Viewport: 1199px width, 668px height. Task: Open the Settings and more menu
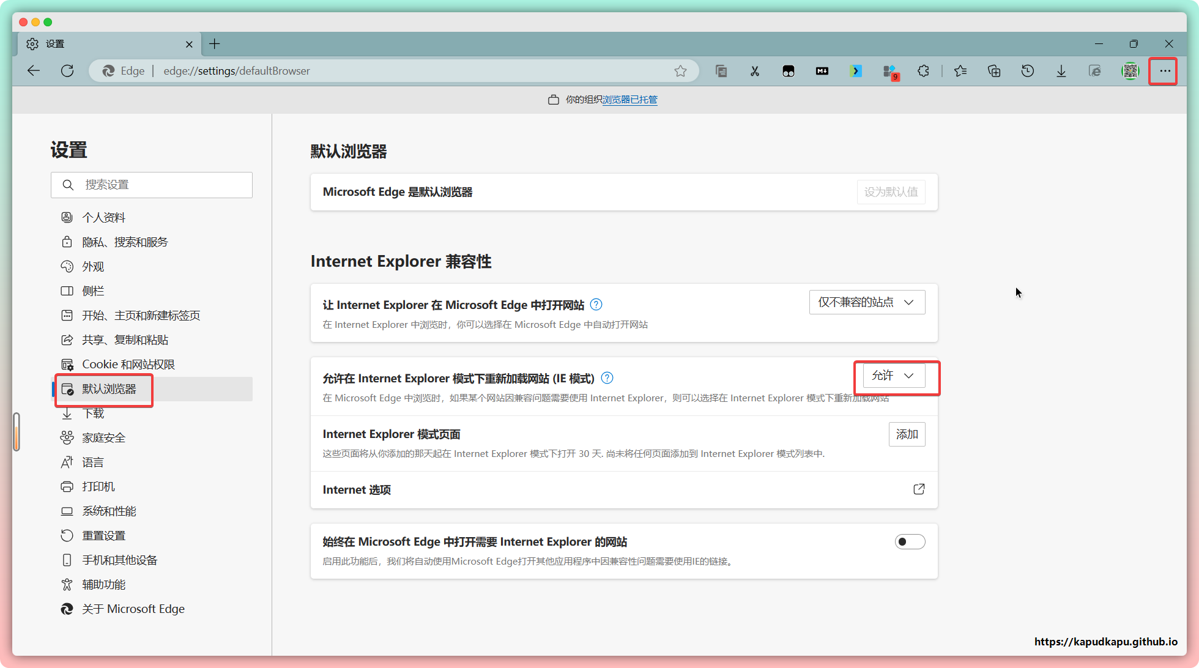coord(1164,71)
